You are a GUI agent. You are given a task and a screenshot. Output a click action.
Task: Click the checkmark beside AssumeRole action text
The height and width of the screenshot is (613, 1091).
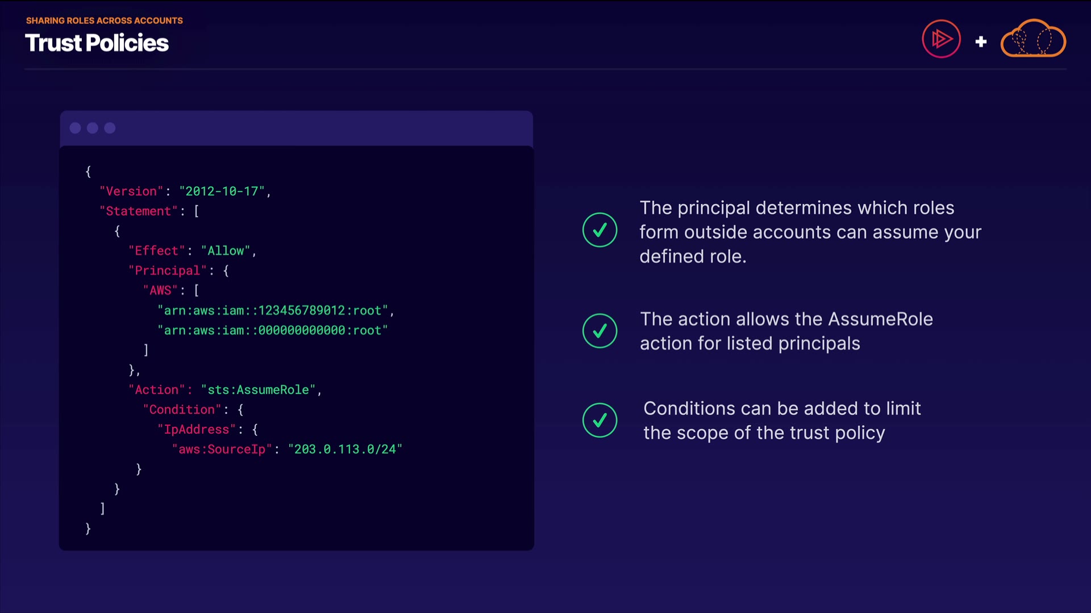(x=599, y=331)
